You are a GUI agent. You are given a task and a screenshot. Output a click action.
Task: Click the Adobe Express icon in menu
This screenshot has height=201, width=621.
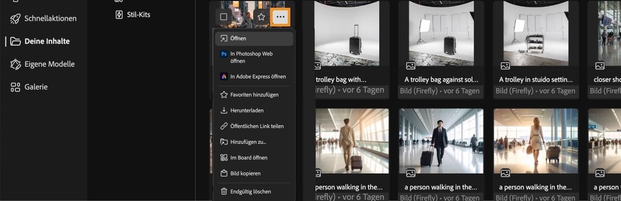click(224, 76)
